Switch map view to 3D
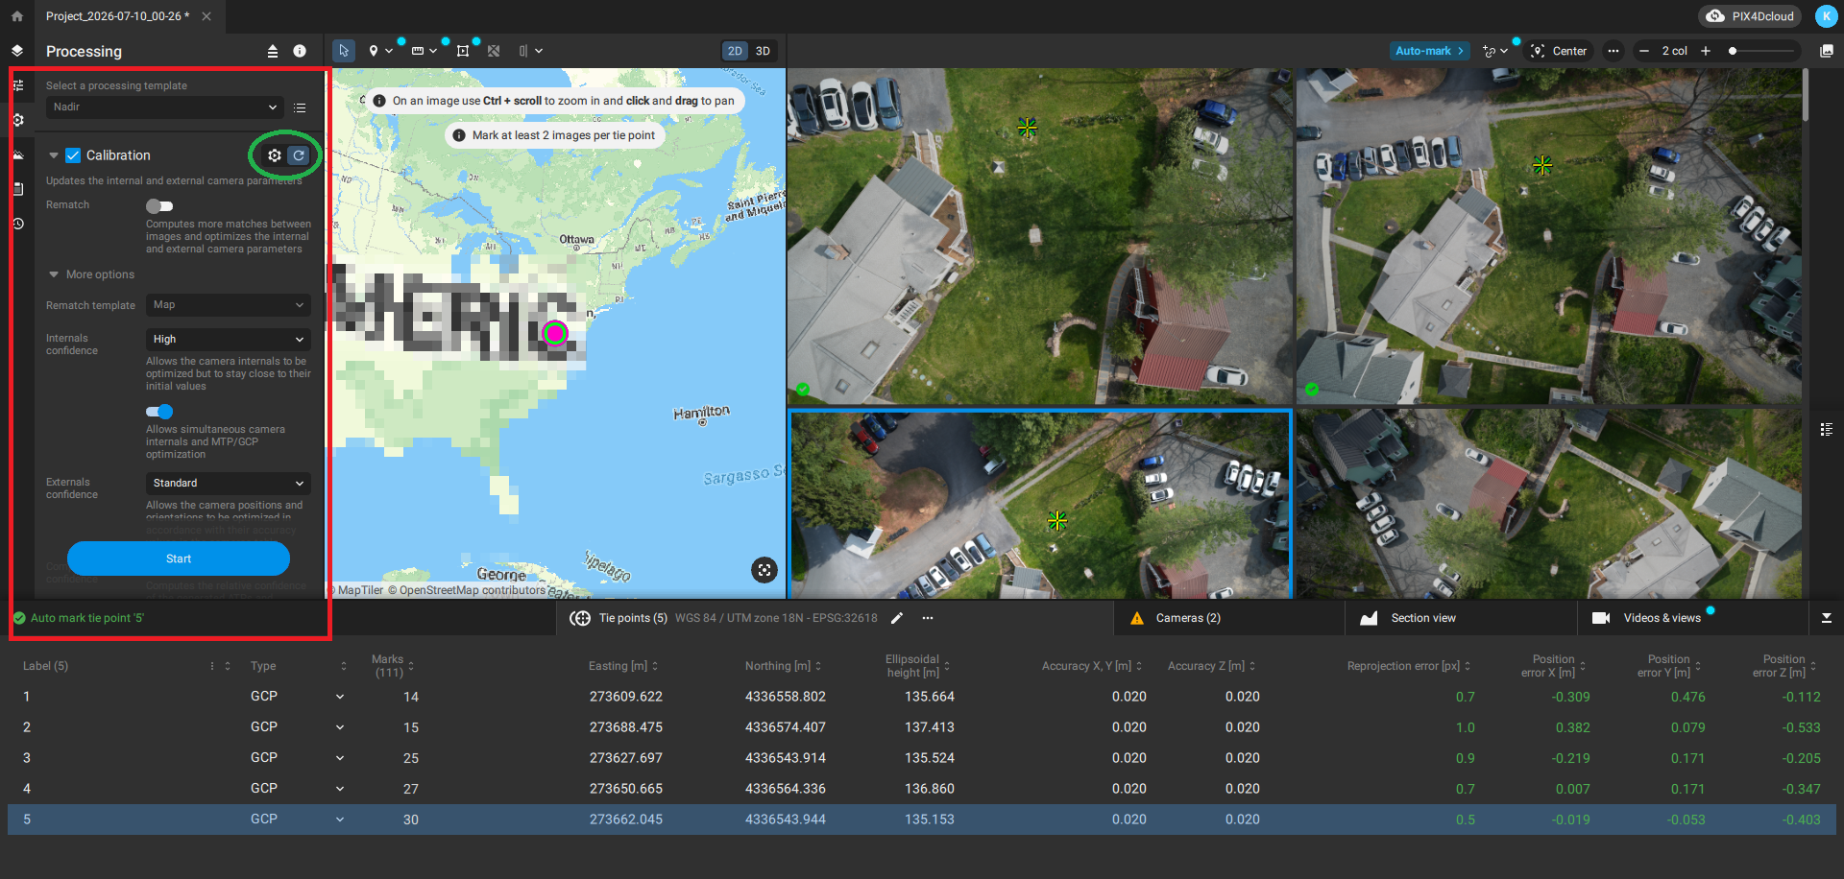 click(763, 51)
